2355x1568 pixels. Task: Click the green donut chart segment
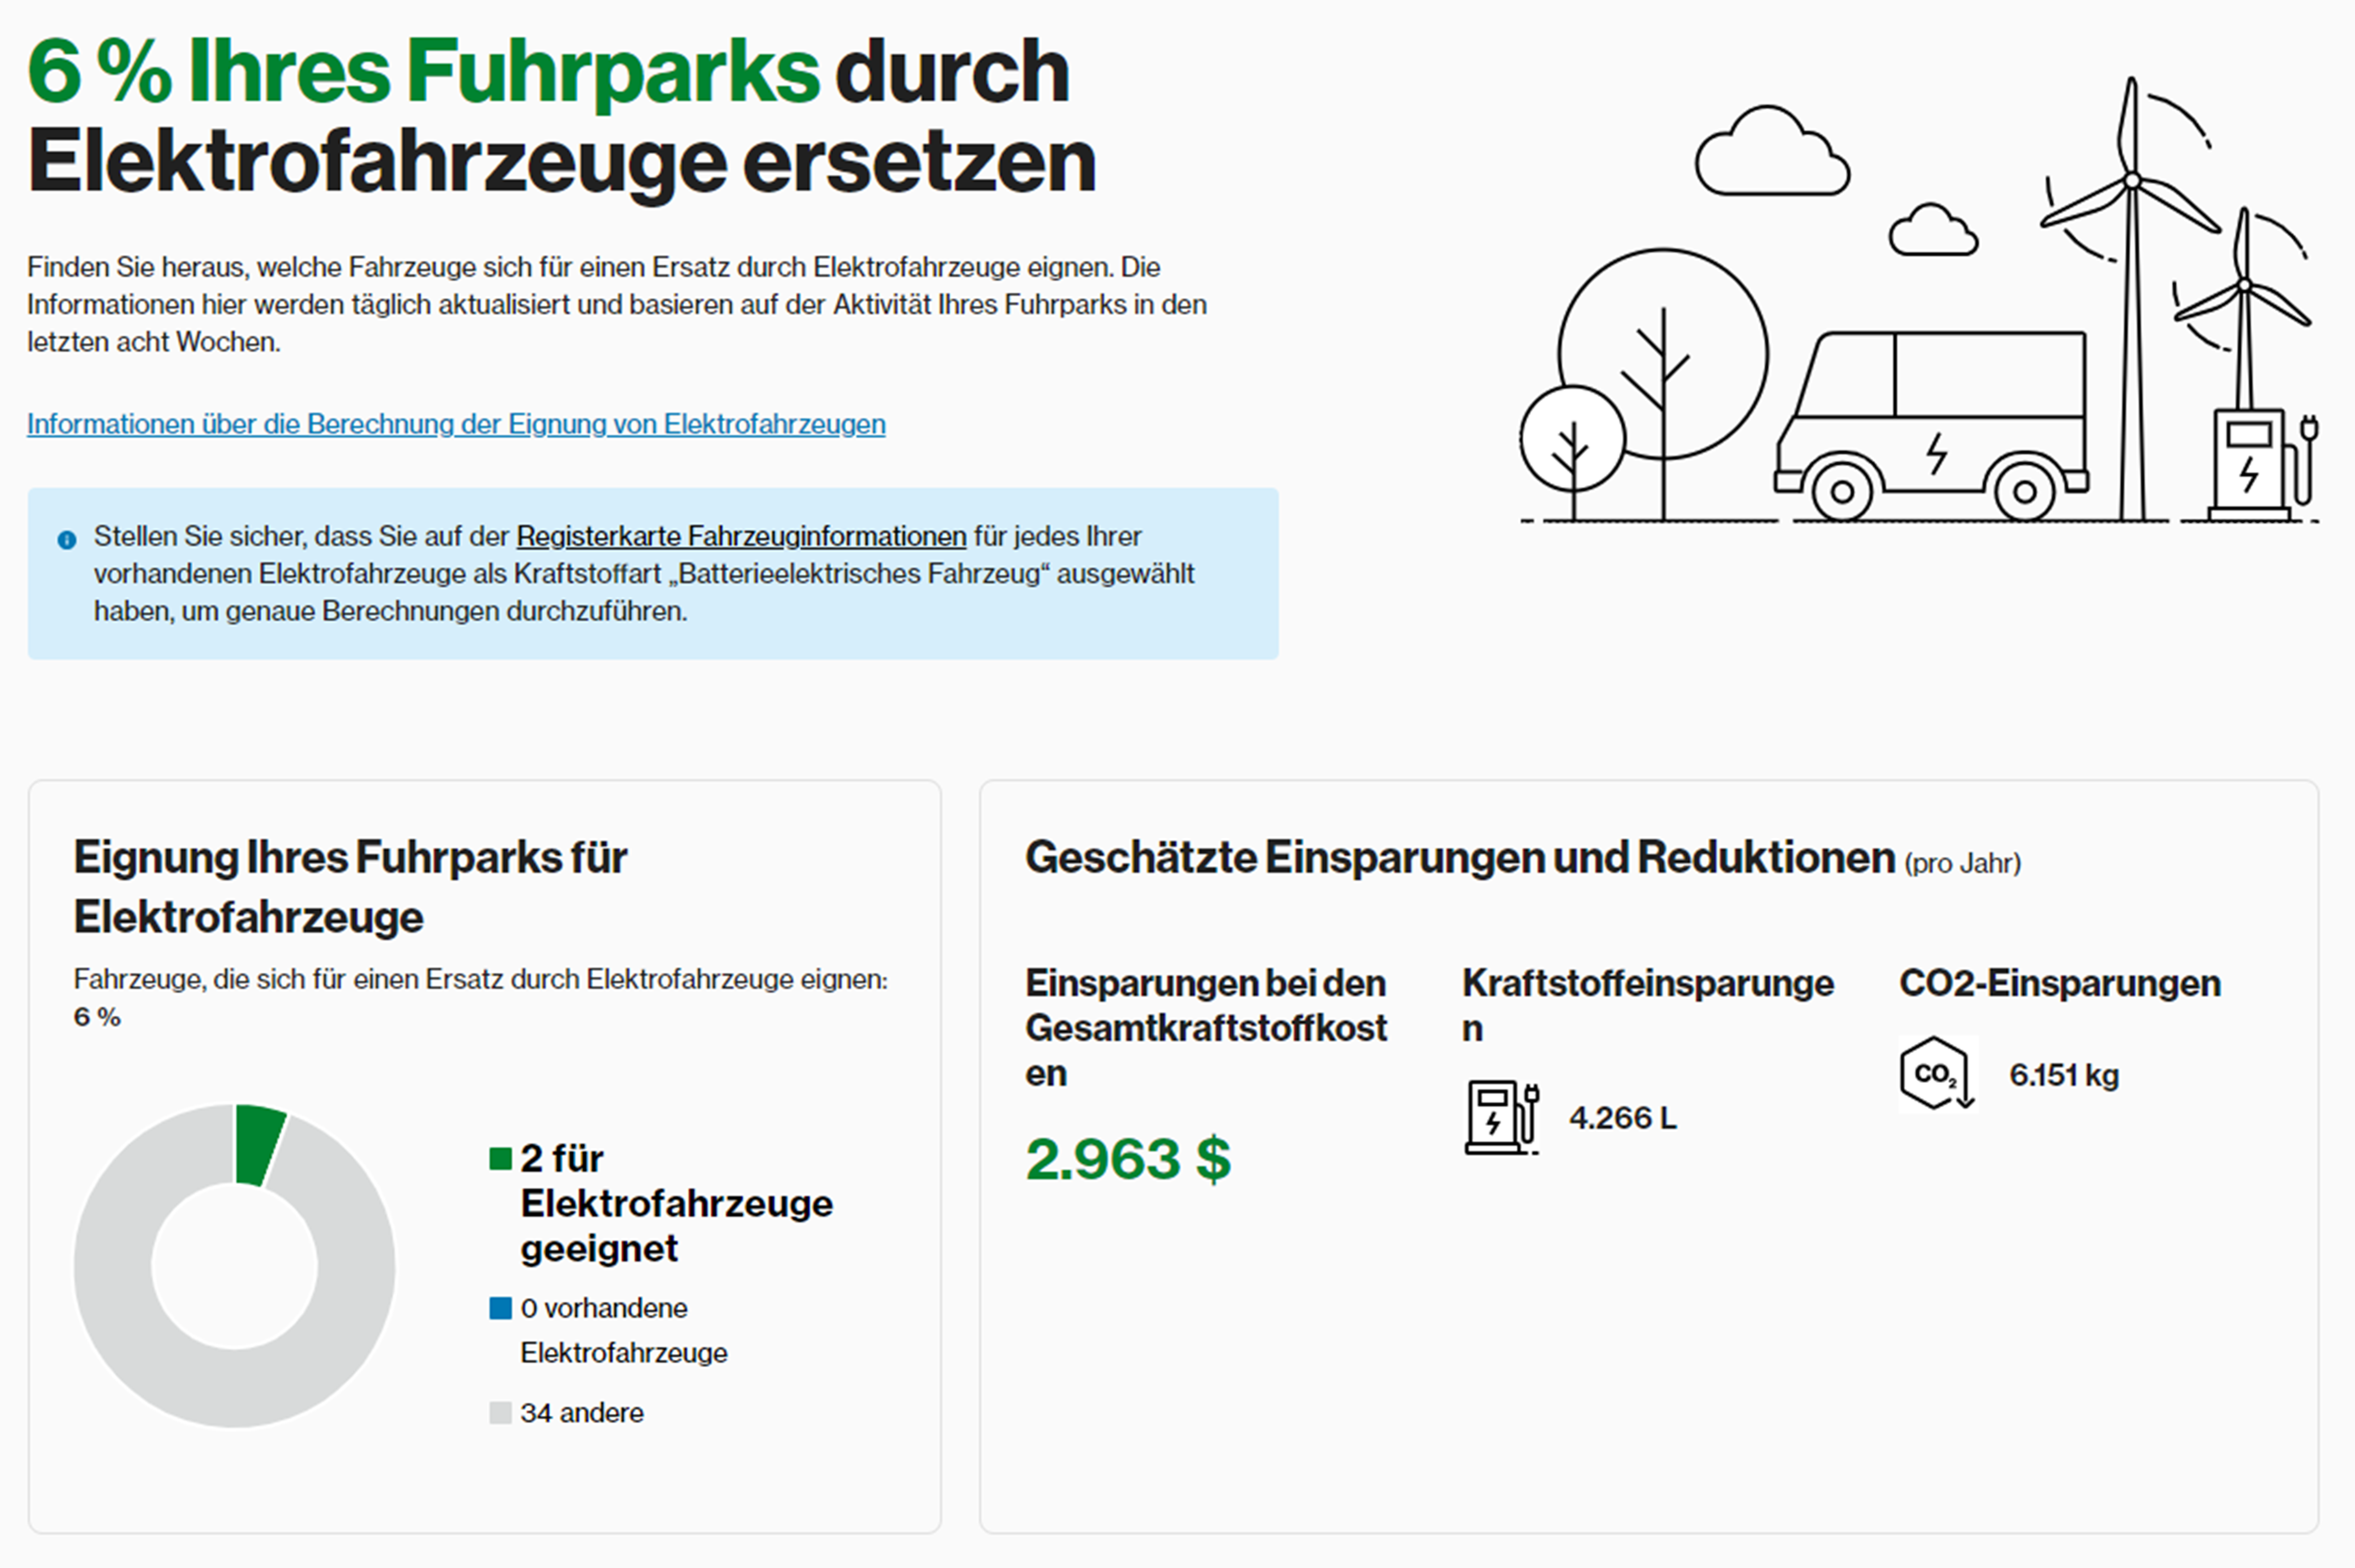(259, 1145)
